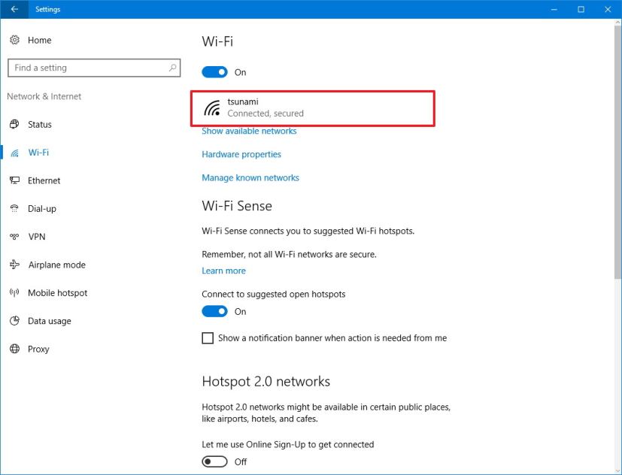Viewport: 622px width, 475px height.
Task: Enable Online Sign-Up toggle
Action: pyautogui.click(x=214, y=461)
